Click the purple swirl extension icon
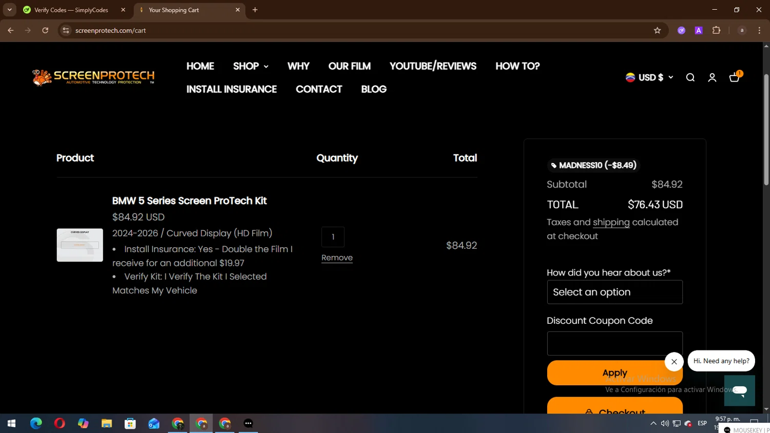Screen dimensions: 770x433 681,30
